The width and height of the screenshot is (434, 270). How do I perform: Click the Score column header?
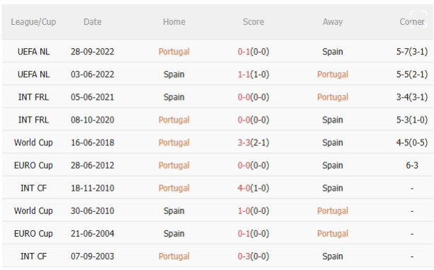click(x=253, y=21)
